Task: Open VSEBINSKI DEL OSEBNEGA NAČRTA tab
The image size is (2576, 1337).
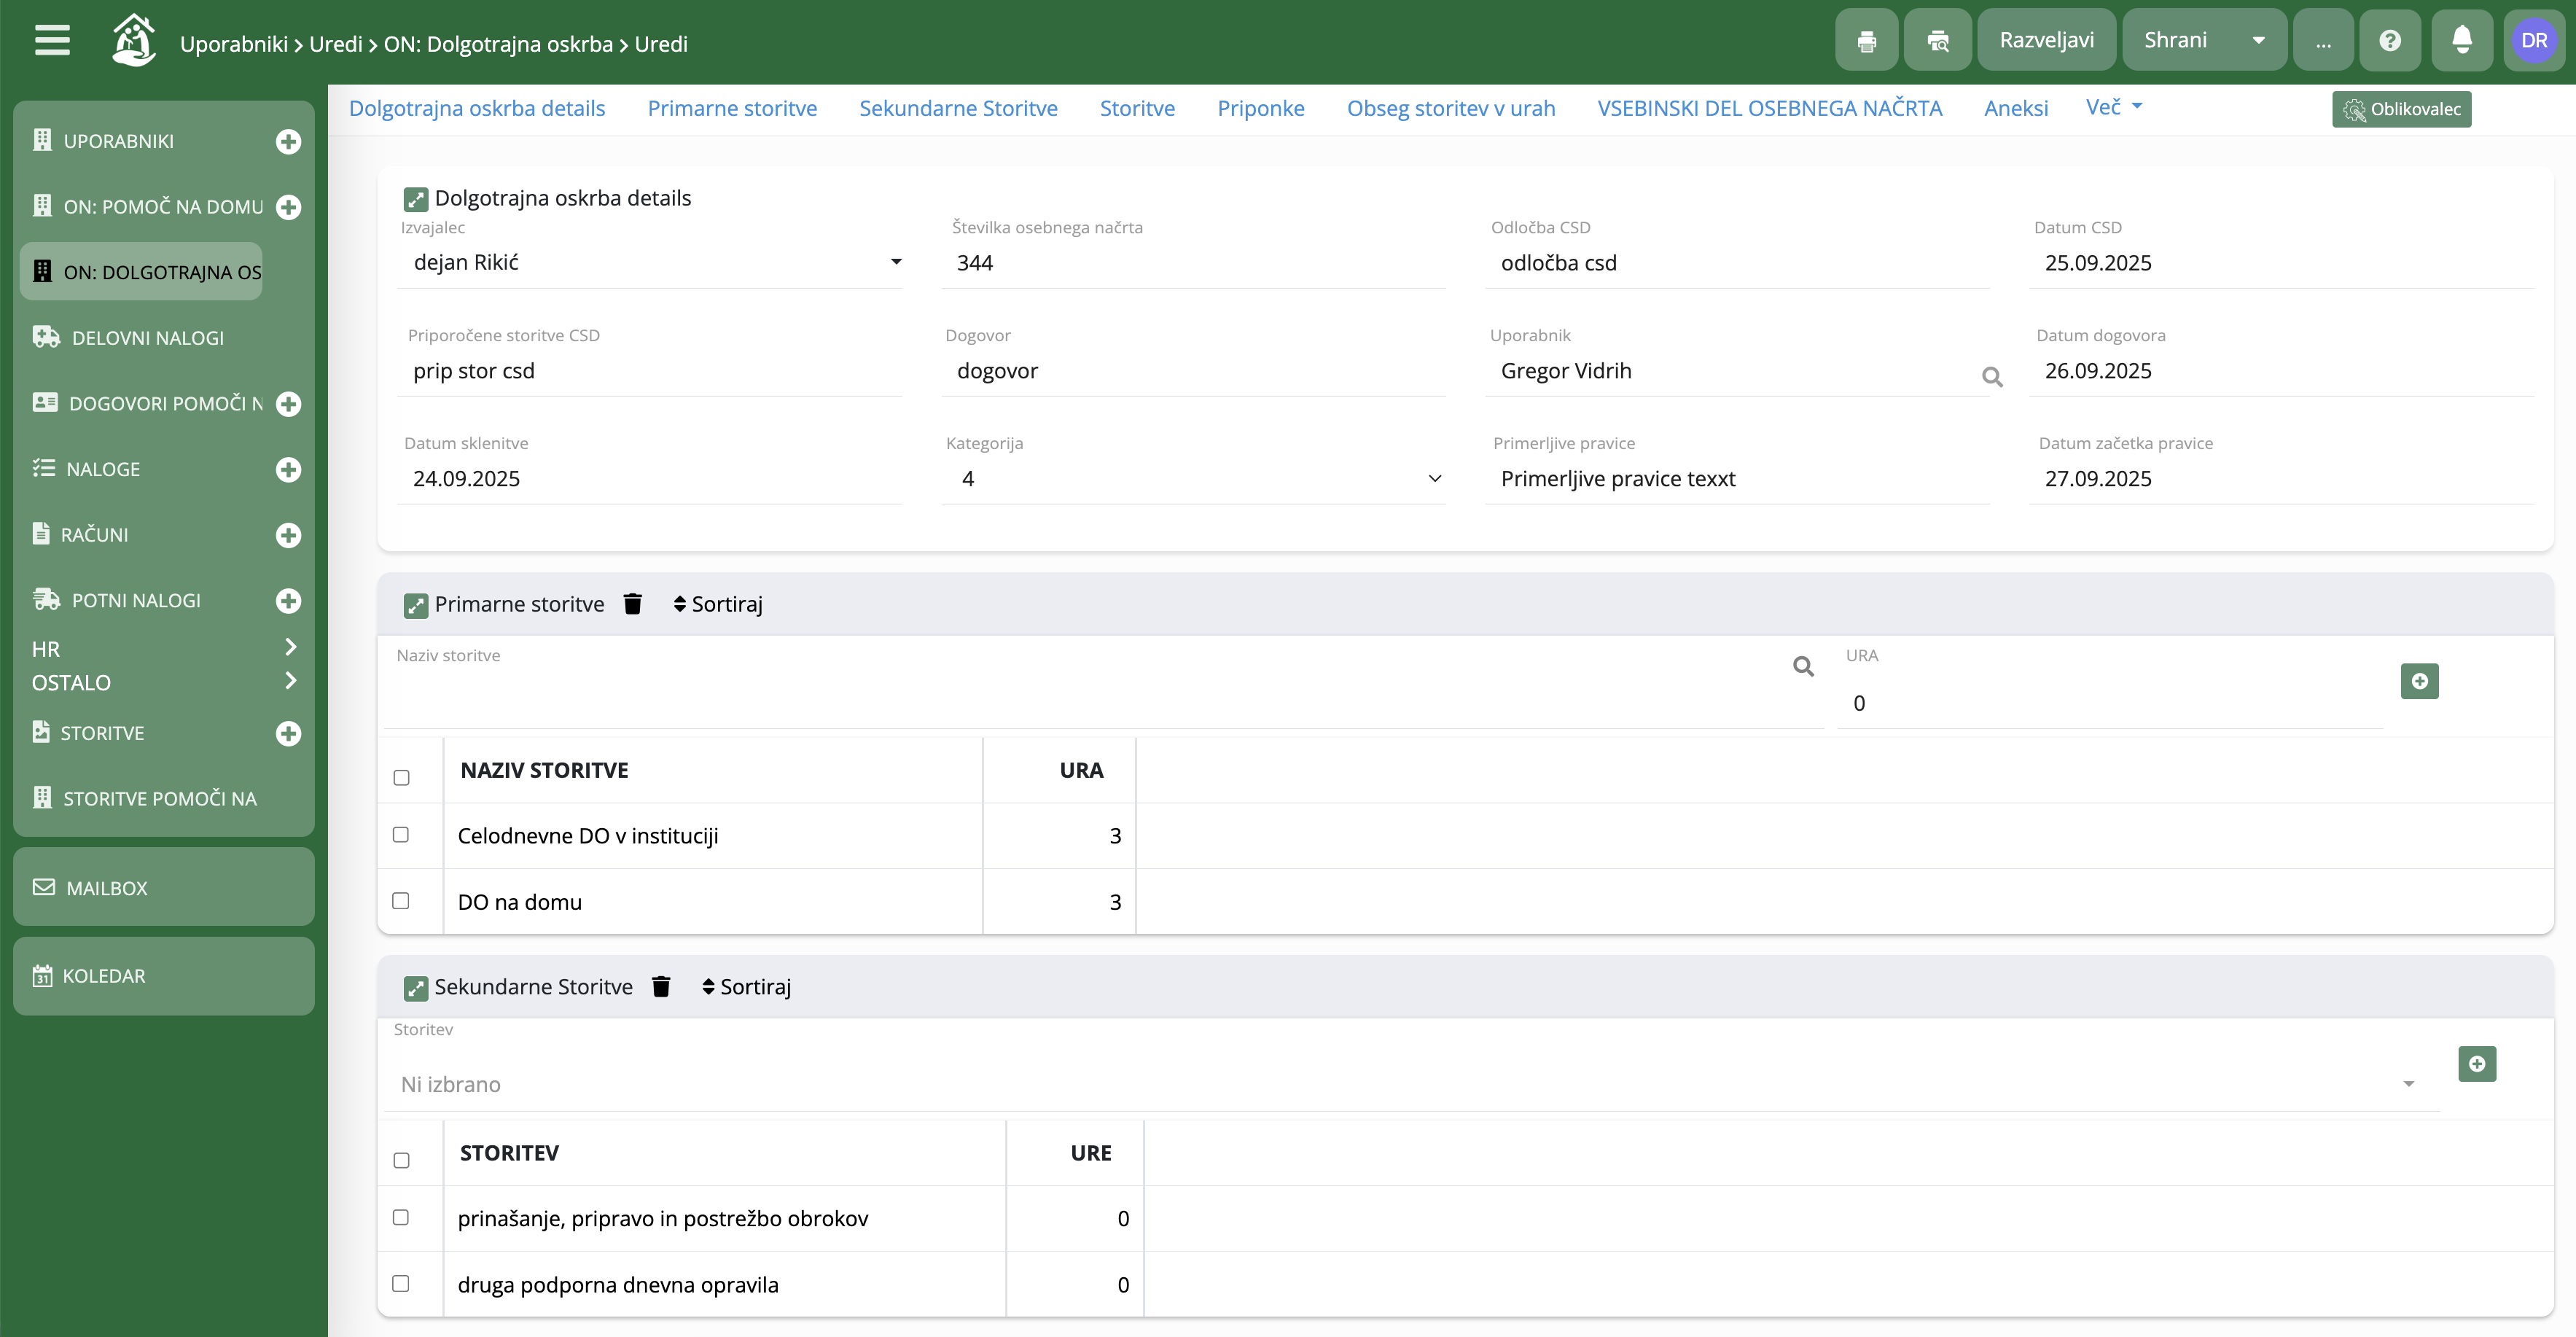Action: (x=1769, y=108)
